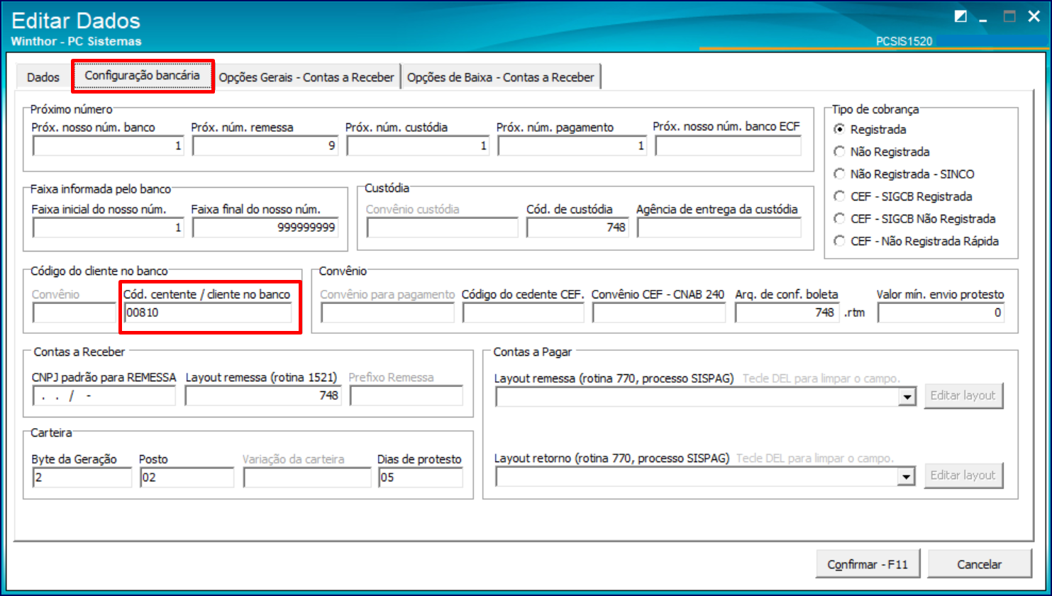
Task: Click Faixa final do nosso núm. field
Action: (x=265, y=227)
